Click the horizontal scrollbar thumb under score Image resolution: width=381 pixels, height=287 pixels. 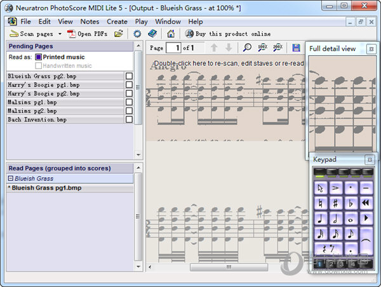tap(229, 267)
